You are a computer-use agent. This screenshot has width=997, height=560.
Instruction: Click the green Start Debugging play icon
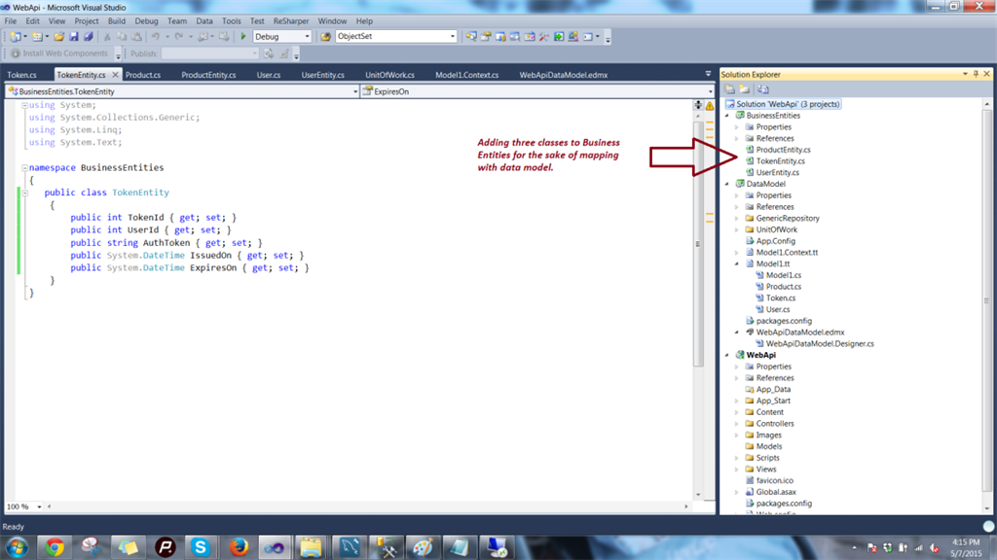click(243, 37)
